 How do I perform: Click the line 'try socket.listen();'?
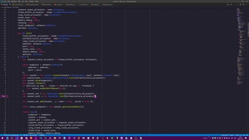tap(34, 83)
